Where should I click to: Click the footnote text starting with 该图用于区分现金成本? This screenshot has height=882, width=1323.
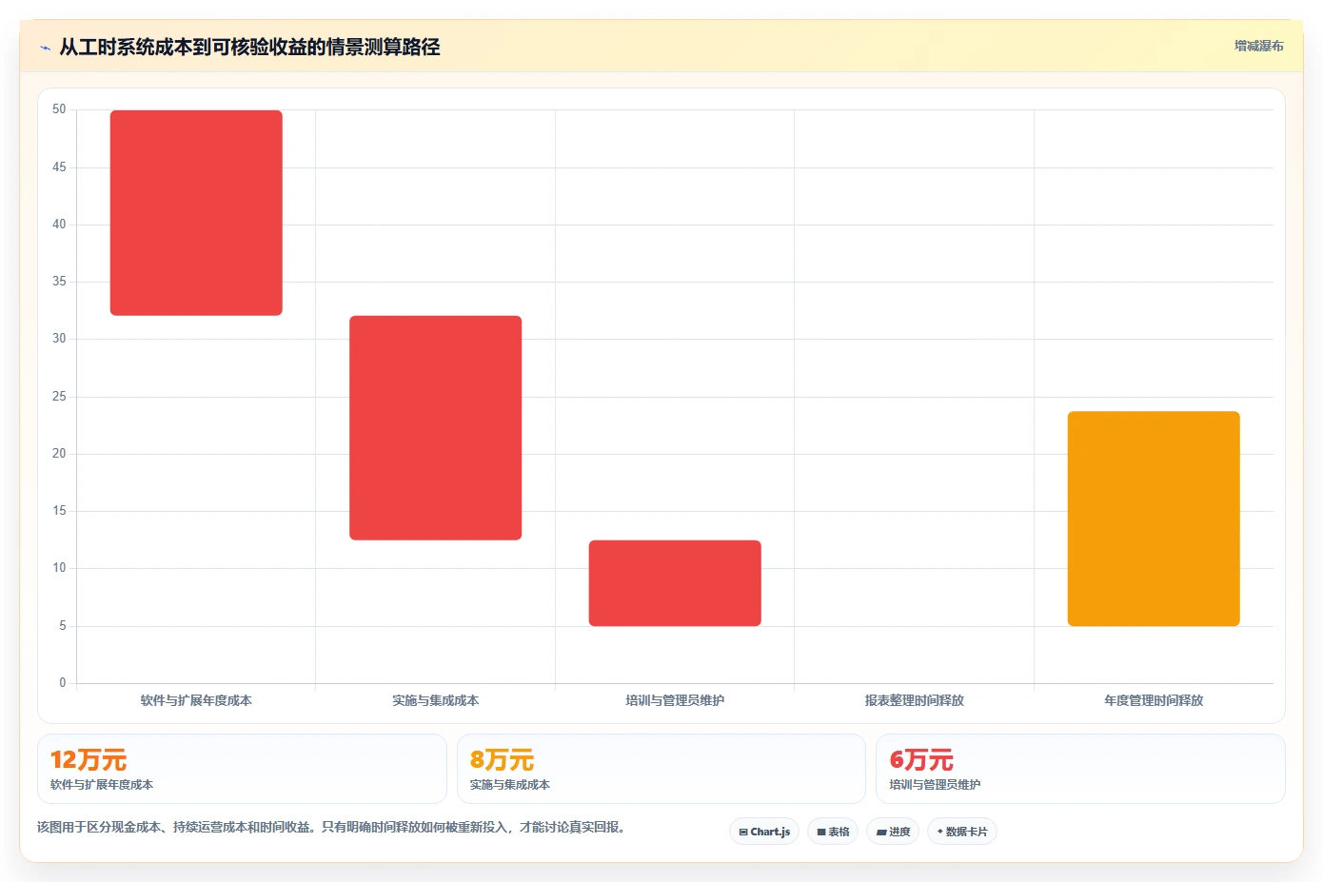[334, 827]
